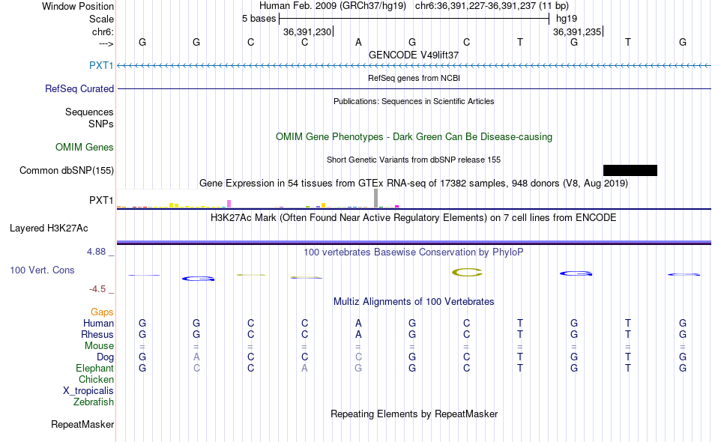Click the PXT1 GENCODE track label
Image resolution: width=712 pixels, height=442 pixels.
pyautogui.click(x=101, y=65)
